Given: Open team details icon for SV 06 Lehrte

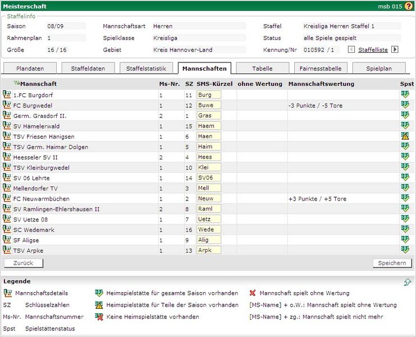Looking at the screenshot, I should [x=7, y=177].
